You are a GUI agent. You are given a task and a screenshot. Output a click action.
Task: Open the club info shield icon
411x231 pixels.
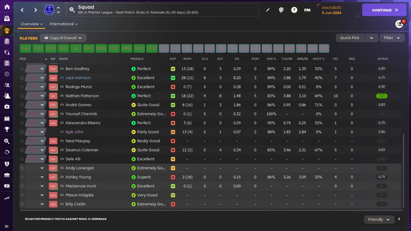click(7, 164)
